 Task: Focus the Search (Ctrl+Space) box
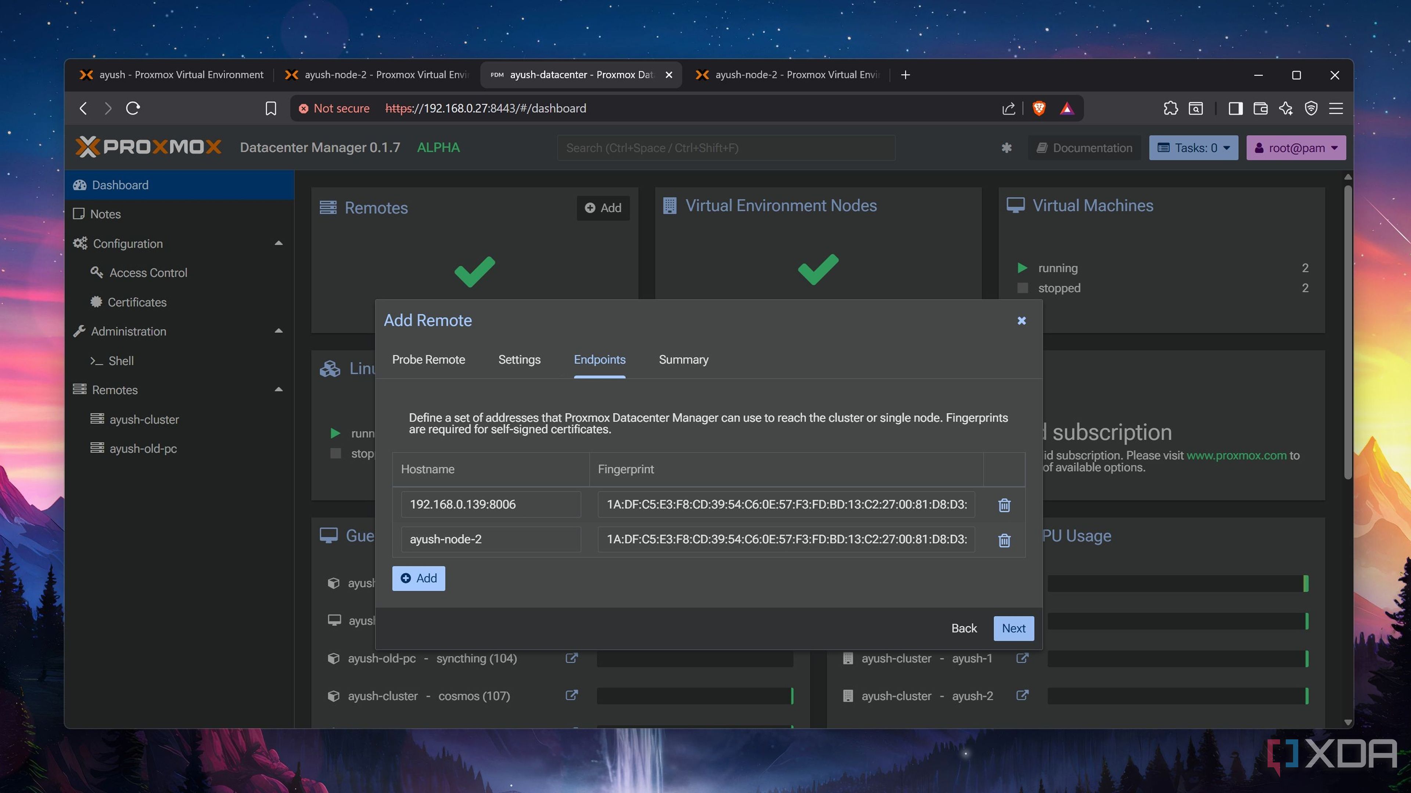726,148
